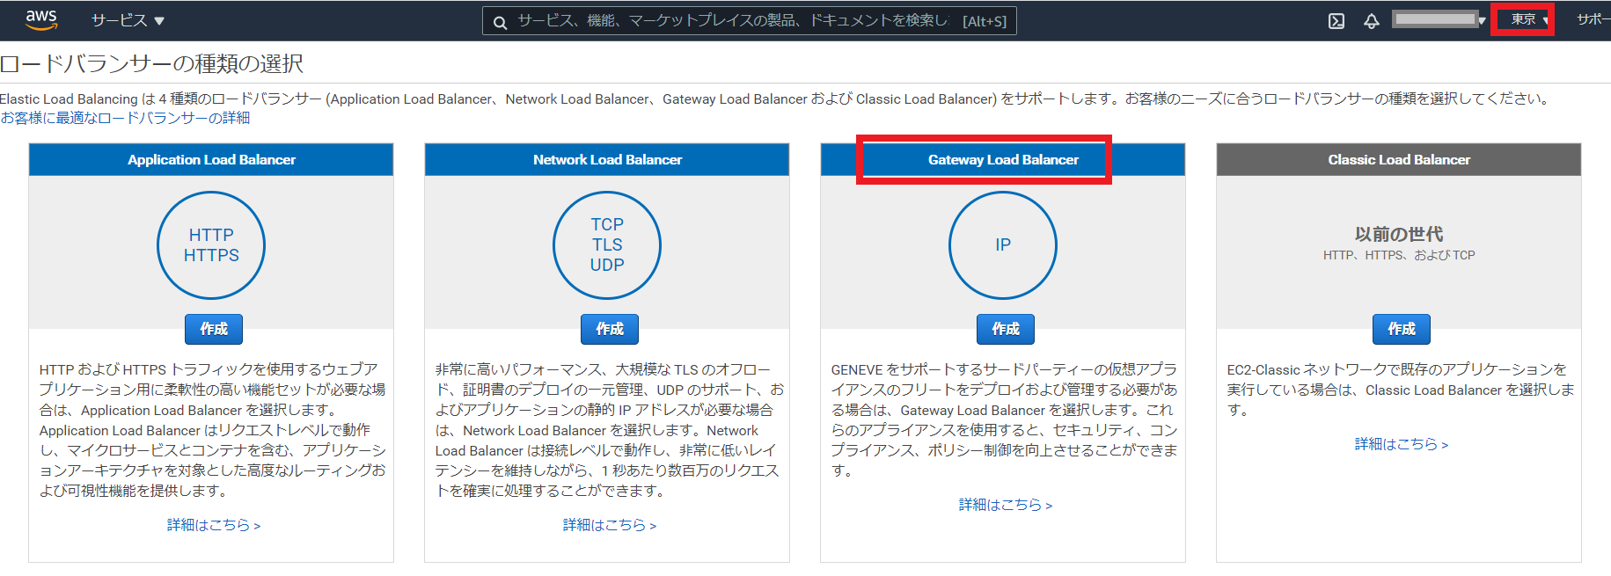Open 詳細はこちら for Gateway Load Balancer
Viewport: 1611px width, 576px height.
point(1006,505)
